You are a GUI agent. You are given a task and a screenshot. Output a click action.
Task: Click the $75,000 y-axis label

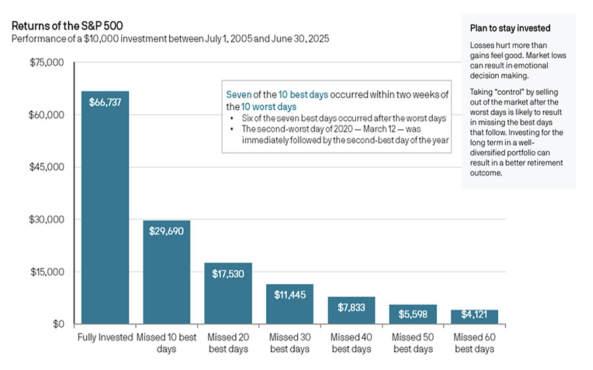click(x=46, y=63)
